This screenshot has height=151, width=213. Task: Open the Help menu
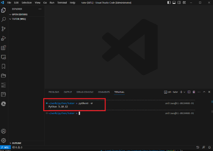tap(72, 3)
